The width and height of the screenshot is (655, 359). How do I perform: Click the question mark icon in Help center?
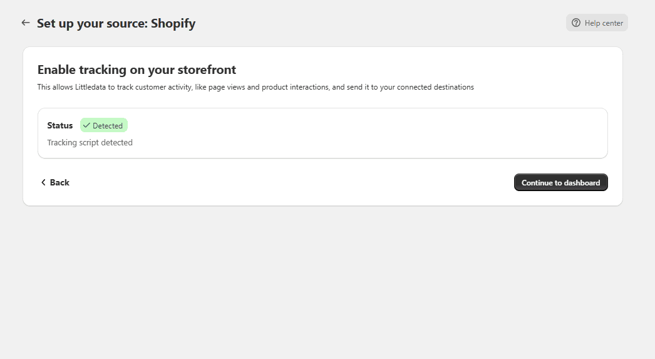(x=576, y=23)
